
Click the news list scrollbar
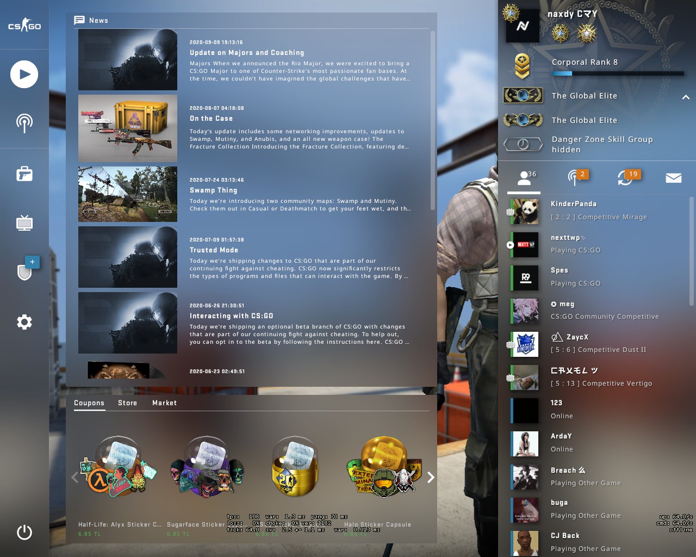(433, 120)
